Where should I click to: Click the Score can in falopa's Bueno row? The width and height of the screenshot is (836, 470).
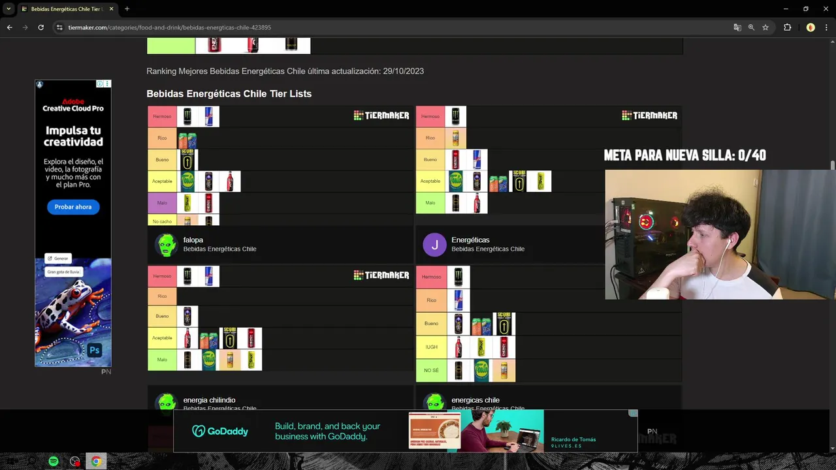[187, 159]
